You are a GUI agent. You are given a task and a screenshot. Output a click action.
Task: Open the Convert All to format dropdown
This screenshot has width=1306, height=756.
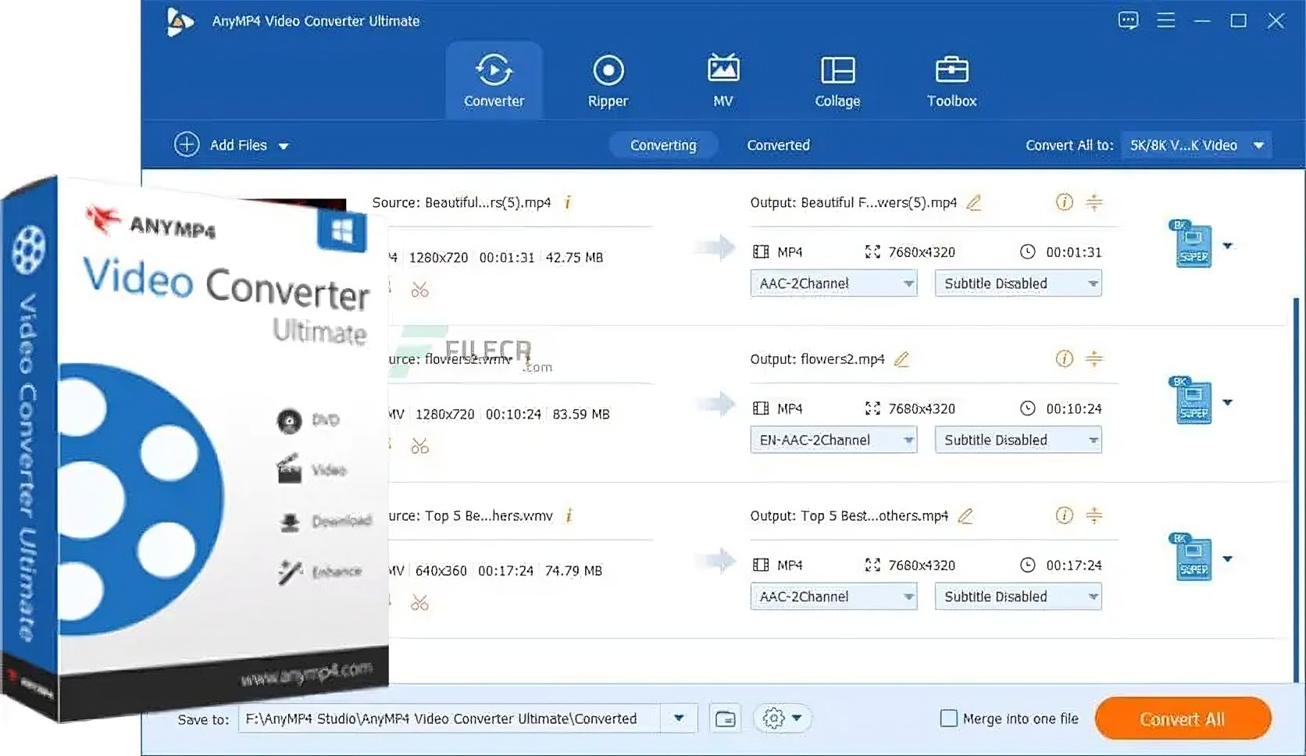(1197, 145)
